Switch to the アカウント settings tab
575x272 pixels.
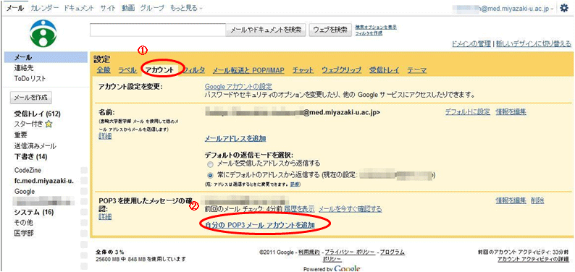coord(160,70)
